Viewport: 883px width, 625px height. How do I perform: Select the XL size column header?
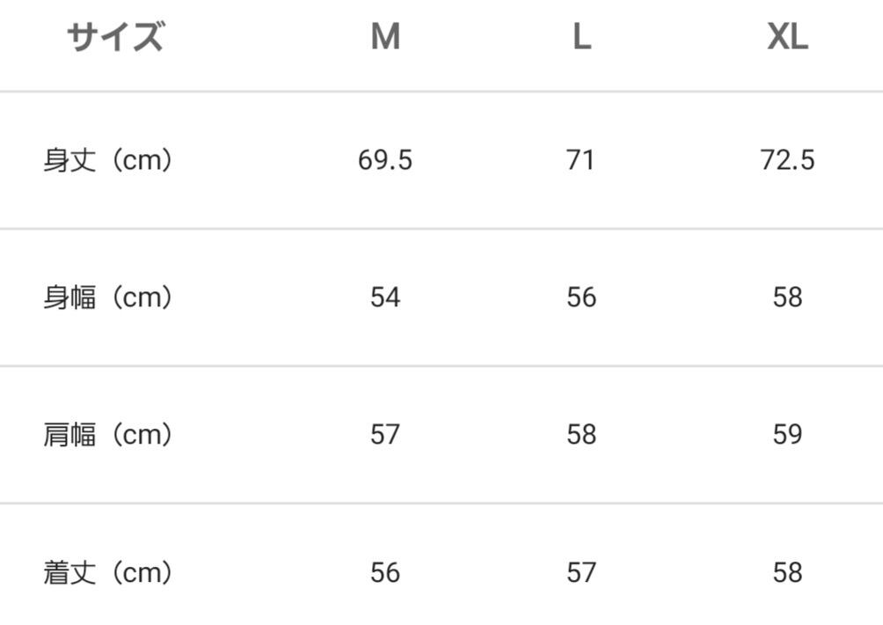pos(787,38)
